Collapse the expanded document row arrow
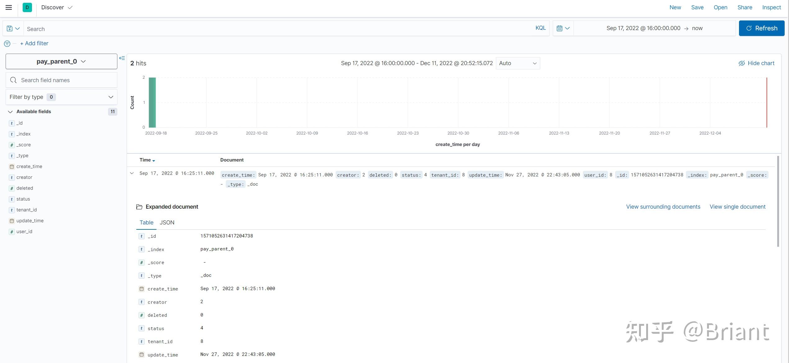The image size is (789, 363). (132, 173)
